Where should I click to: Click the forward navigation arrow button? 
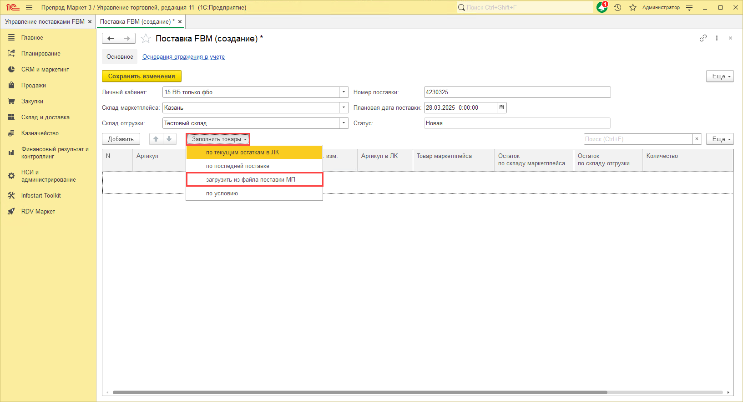coord(127,39)
